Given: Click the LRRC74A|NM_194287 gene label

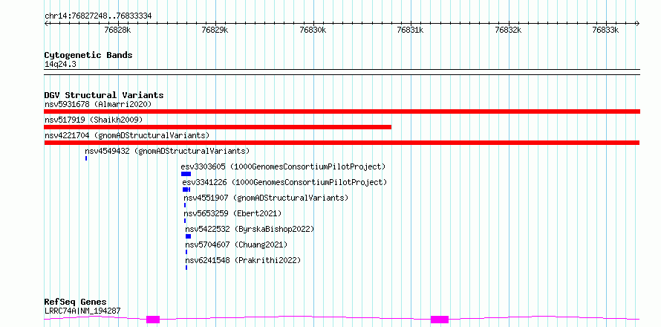Looking at the screenshot, I should point(82,311).
